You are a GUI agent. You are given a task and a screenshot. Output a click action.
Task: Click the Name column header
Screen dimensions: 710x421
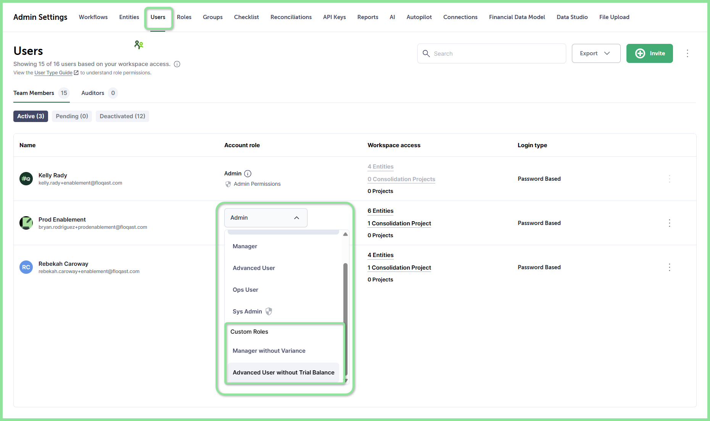click(27, 145)
